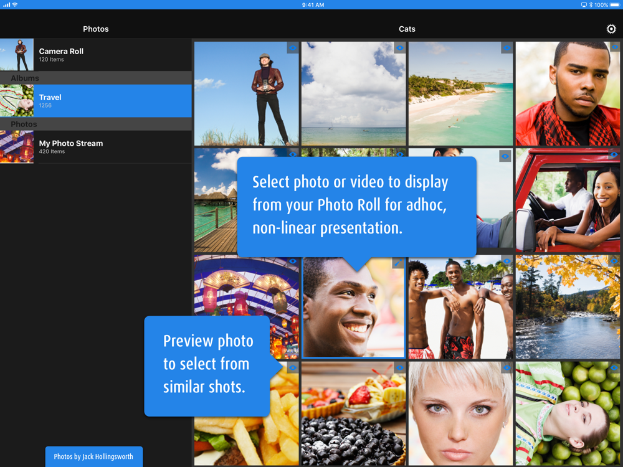Tap the battery indicator in status bar
The image size is (623, 467).
point(615,5)
